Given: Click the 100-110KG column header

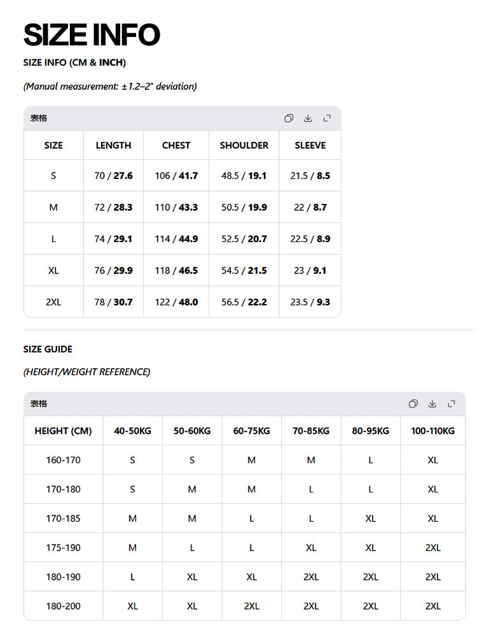Looking at the screenshot, I should (x=433, y=431).
